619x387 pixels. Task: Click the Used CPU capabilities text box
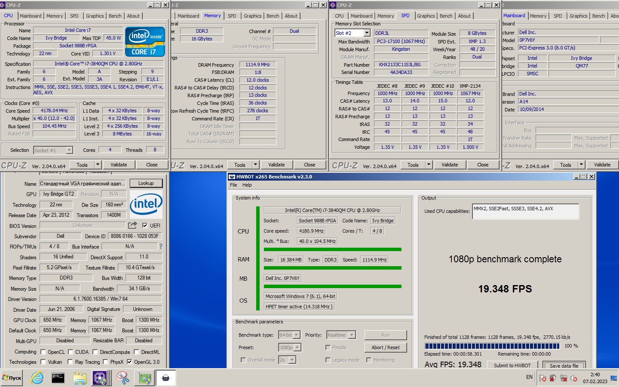click(x=526, y=212)
